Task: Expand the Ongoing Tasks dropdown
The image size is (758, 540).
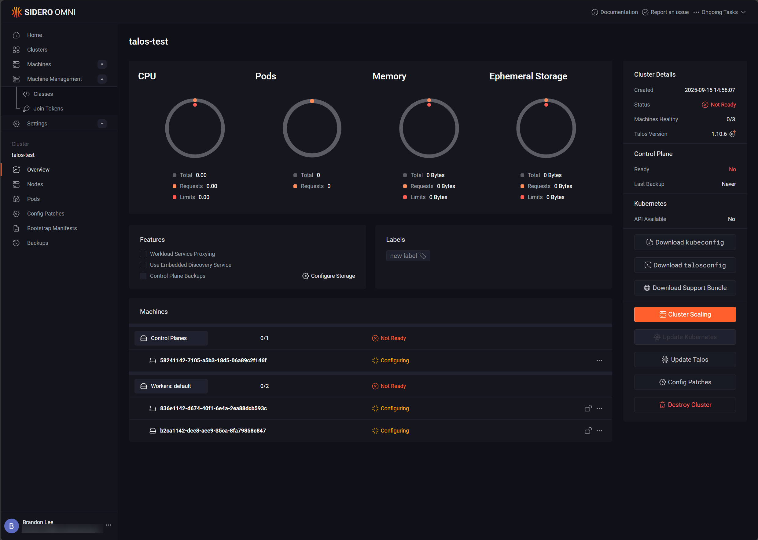Action: pos(743,12)
